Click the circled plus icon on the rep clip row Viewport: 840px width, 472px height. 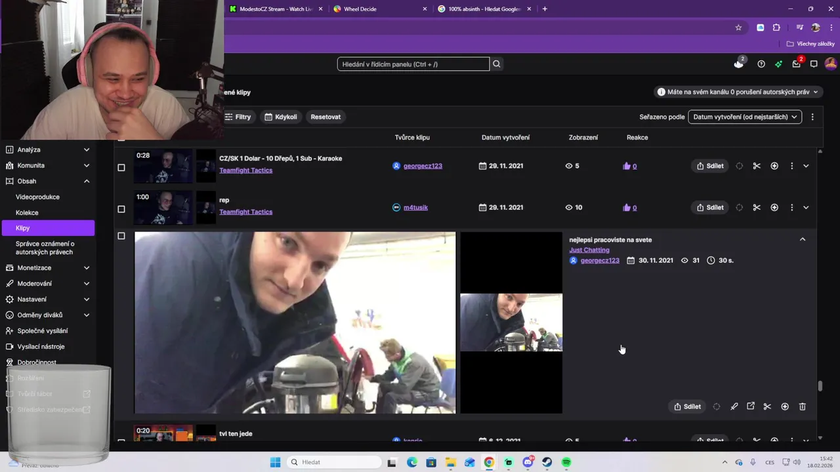774,207
